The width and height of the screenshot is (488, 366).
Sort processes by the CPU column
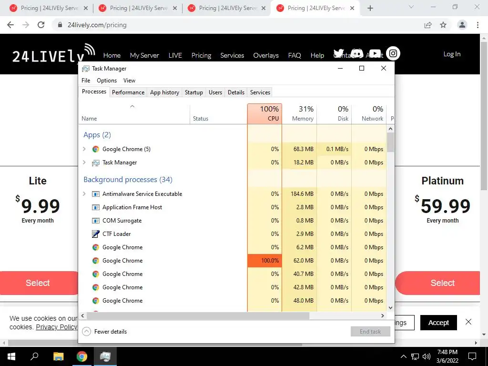coord(264,114)
